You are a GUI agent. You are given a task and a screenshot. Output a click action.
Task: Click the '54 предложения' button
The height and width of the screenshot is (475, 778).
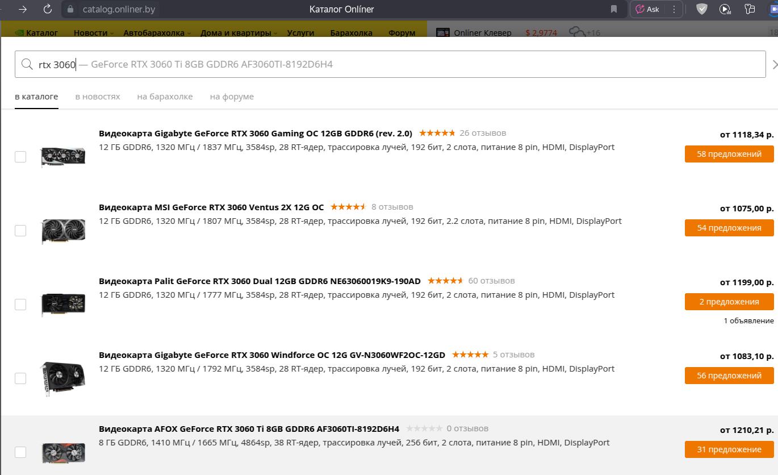point(729,228)
